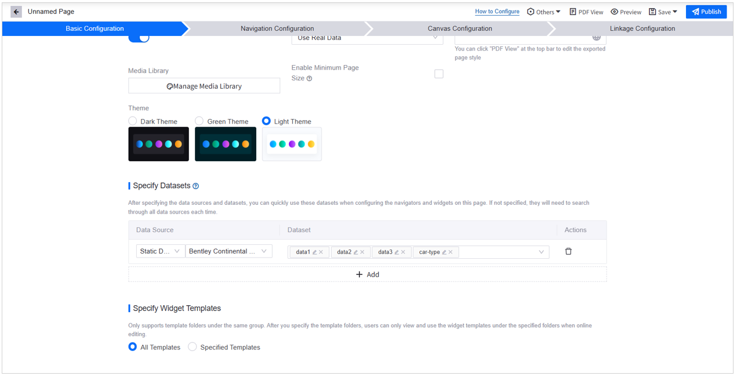
Task: Remove the car-type dataset tag
Action: point(451,252)
